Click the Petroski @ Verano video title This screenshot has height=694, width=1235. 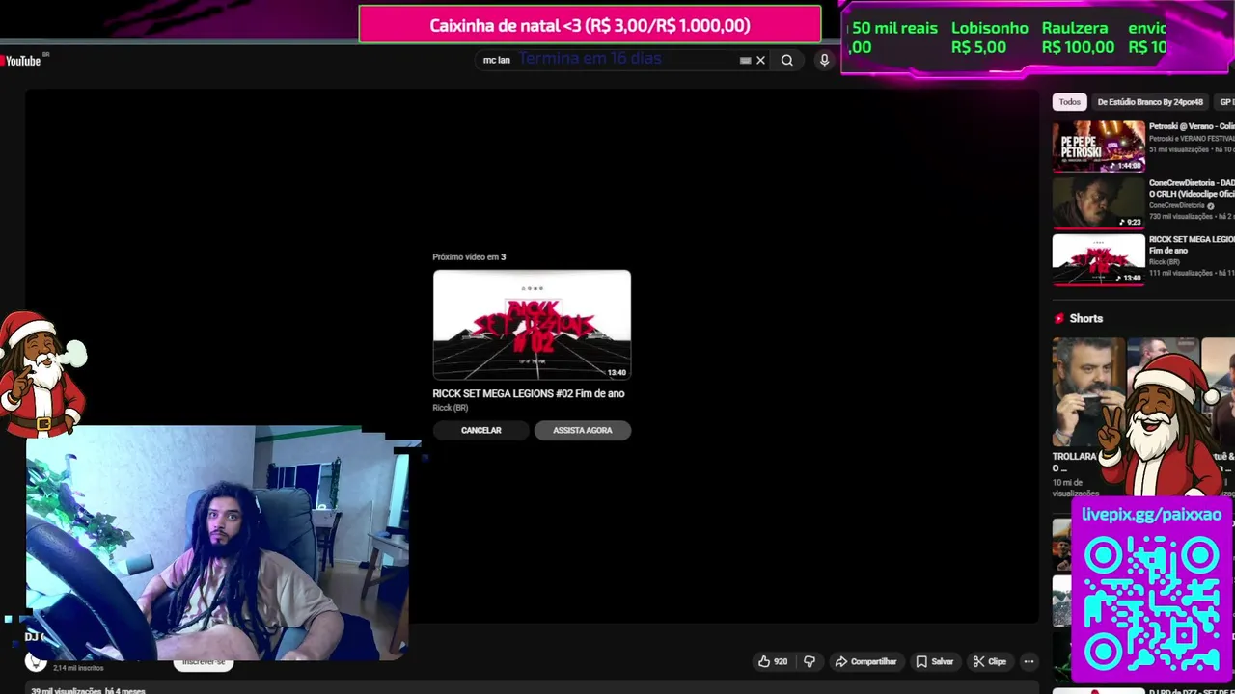coord(1192,126)
